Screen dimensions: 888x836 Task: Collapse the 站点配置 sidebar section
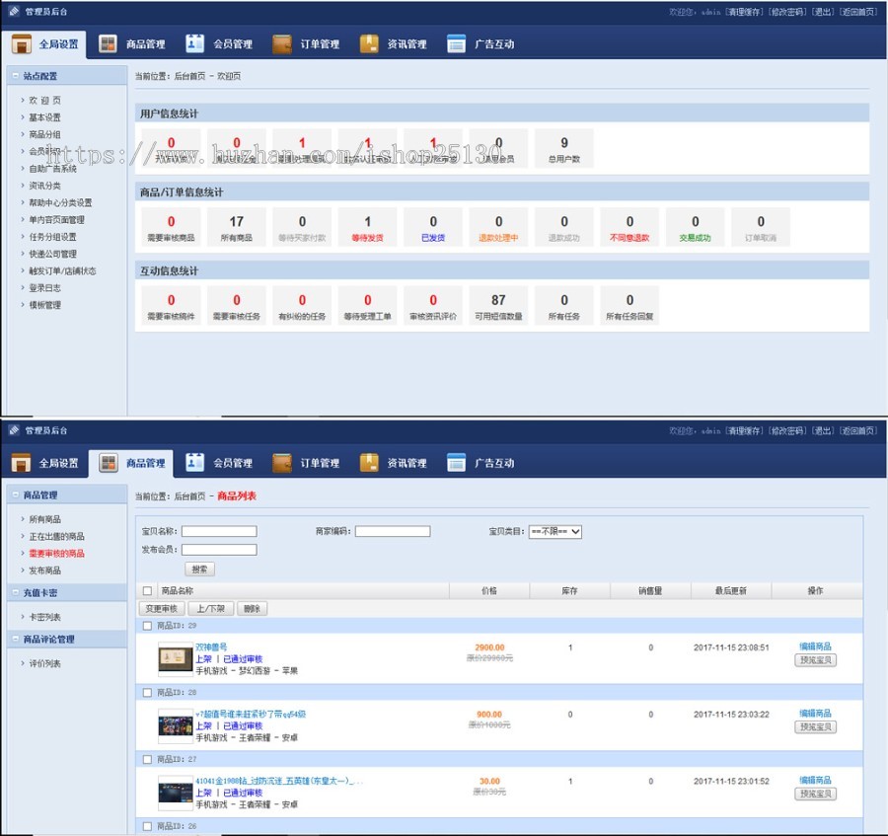click(16, 75)
